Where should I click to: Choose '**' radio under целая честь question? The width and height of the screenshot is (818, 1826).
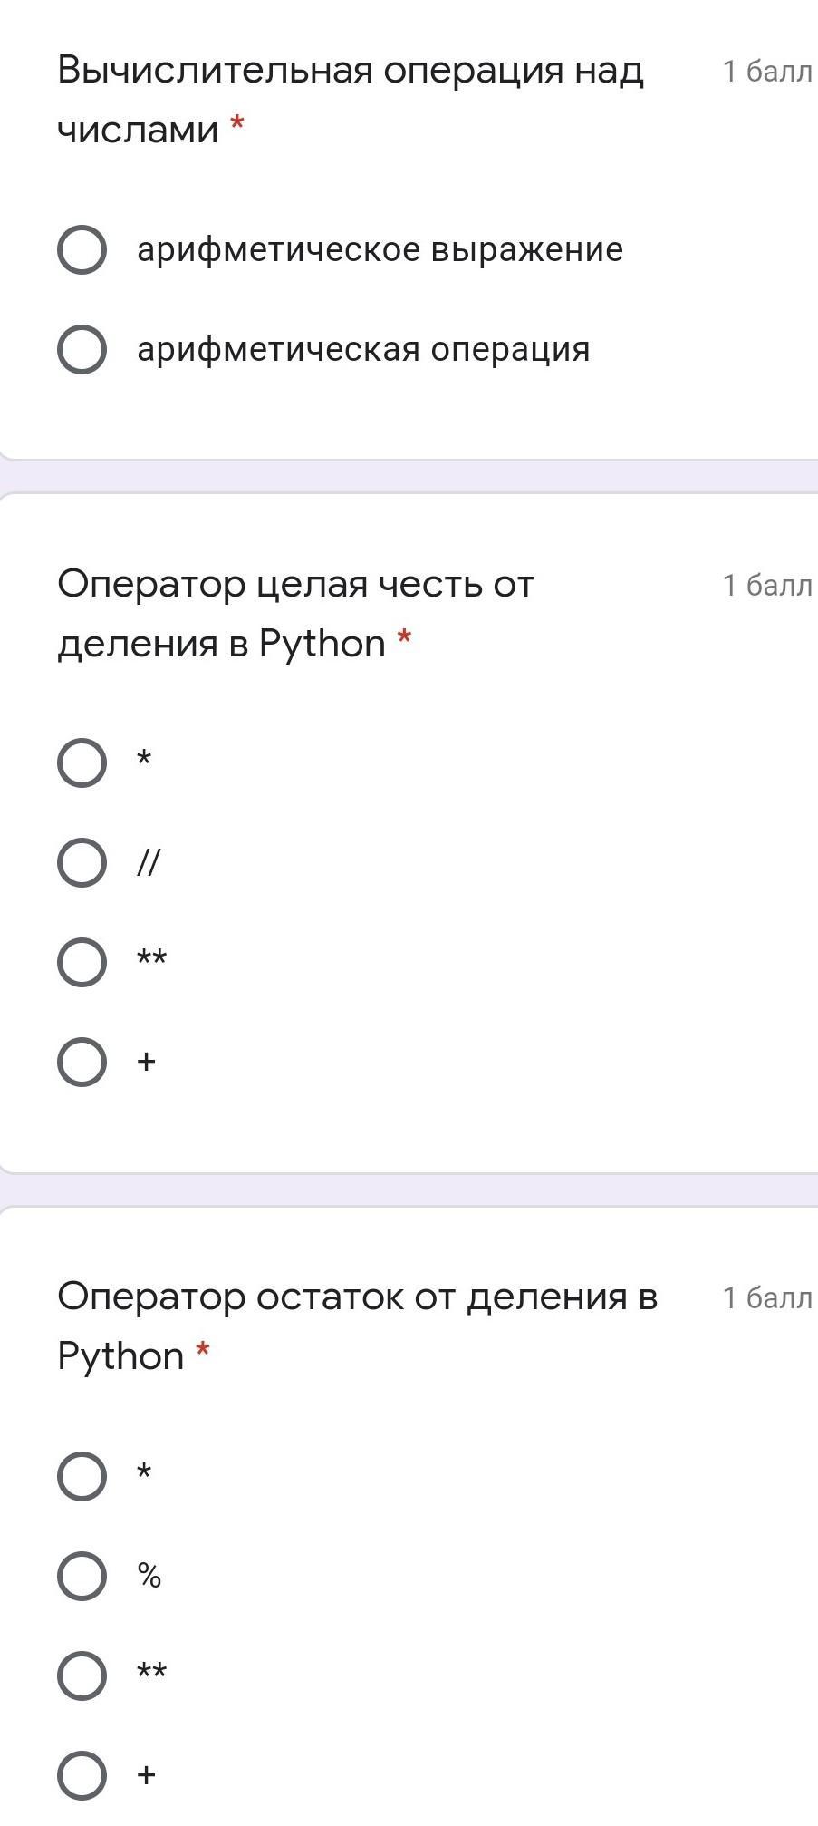click(x=82, y=962)
